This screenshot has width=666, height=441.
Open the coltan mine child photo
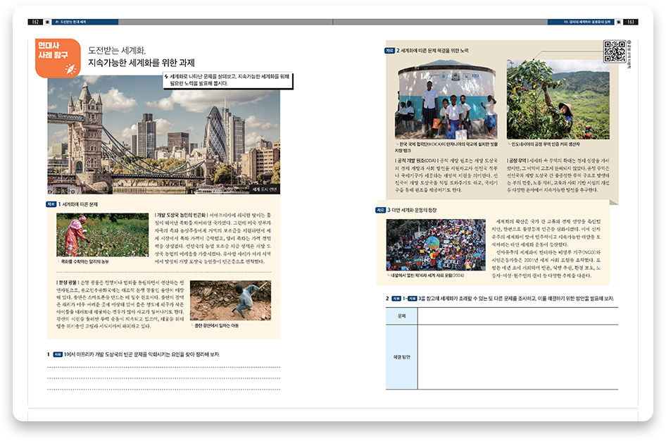(x=230, y=300)
